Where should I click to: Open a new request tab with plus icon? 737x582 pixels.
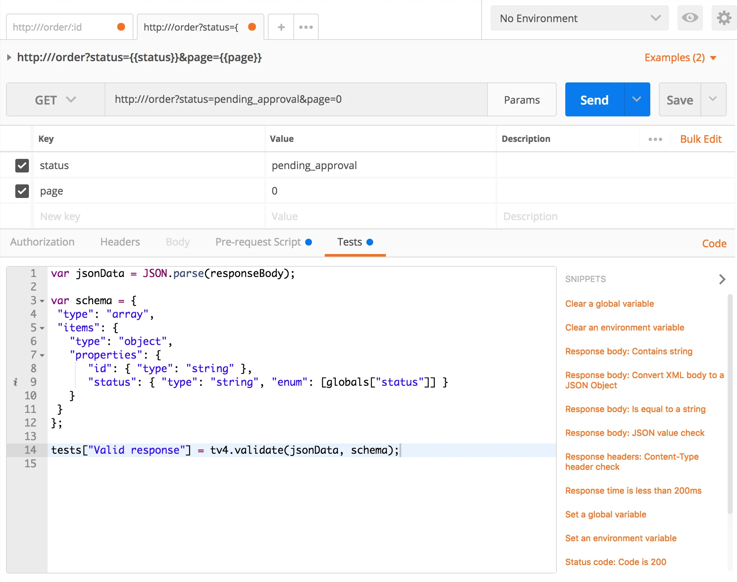coord(281,27)
